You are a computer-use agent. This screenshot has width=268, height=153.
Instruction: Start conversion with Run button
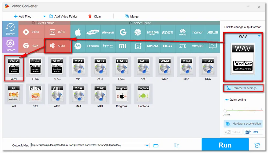[x=225, y=145]
